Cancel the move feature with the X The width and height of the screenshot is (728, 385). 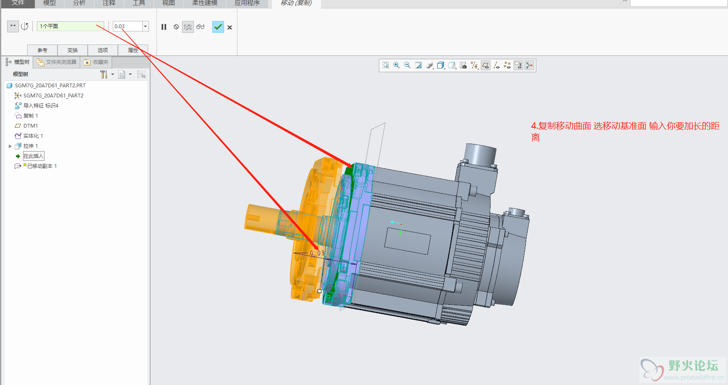230,27
